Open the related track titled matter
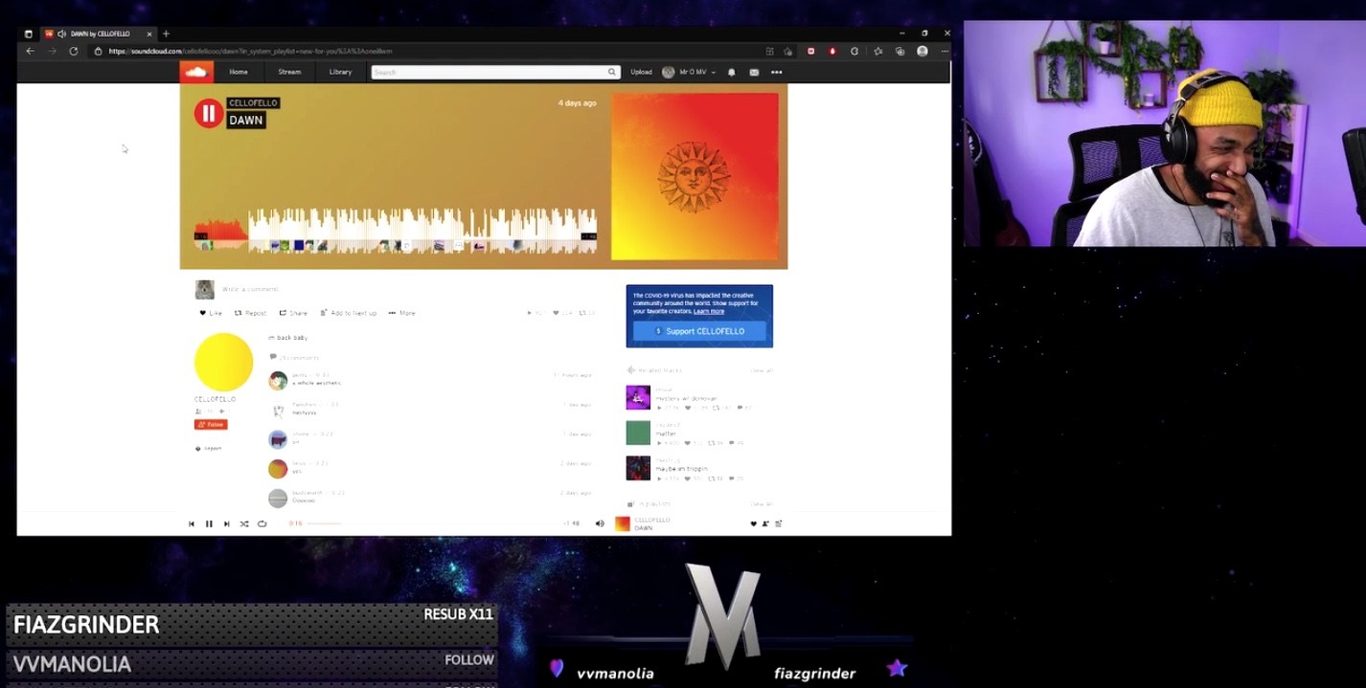The width and height of the screenshot is (1366, 688). click(666, 433)
